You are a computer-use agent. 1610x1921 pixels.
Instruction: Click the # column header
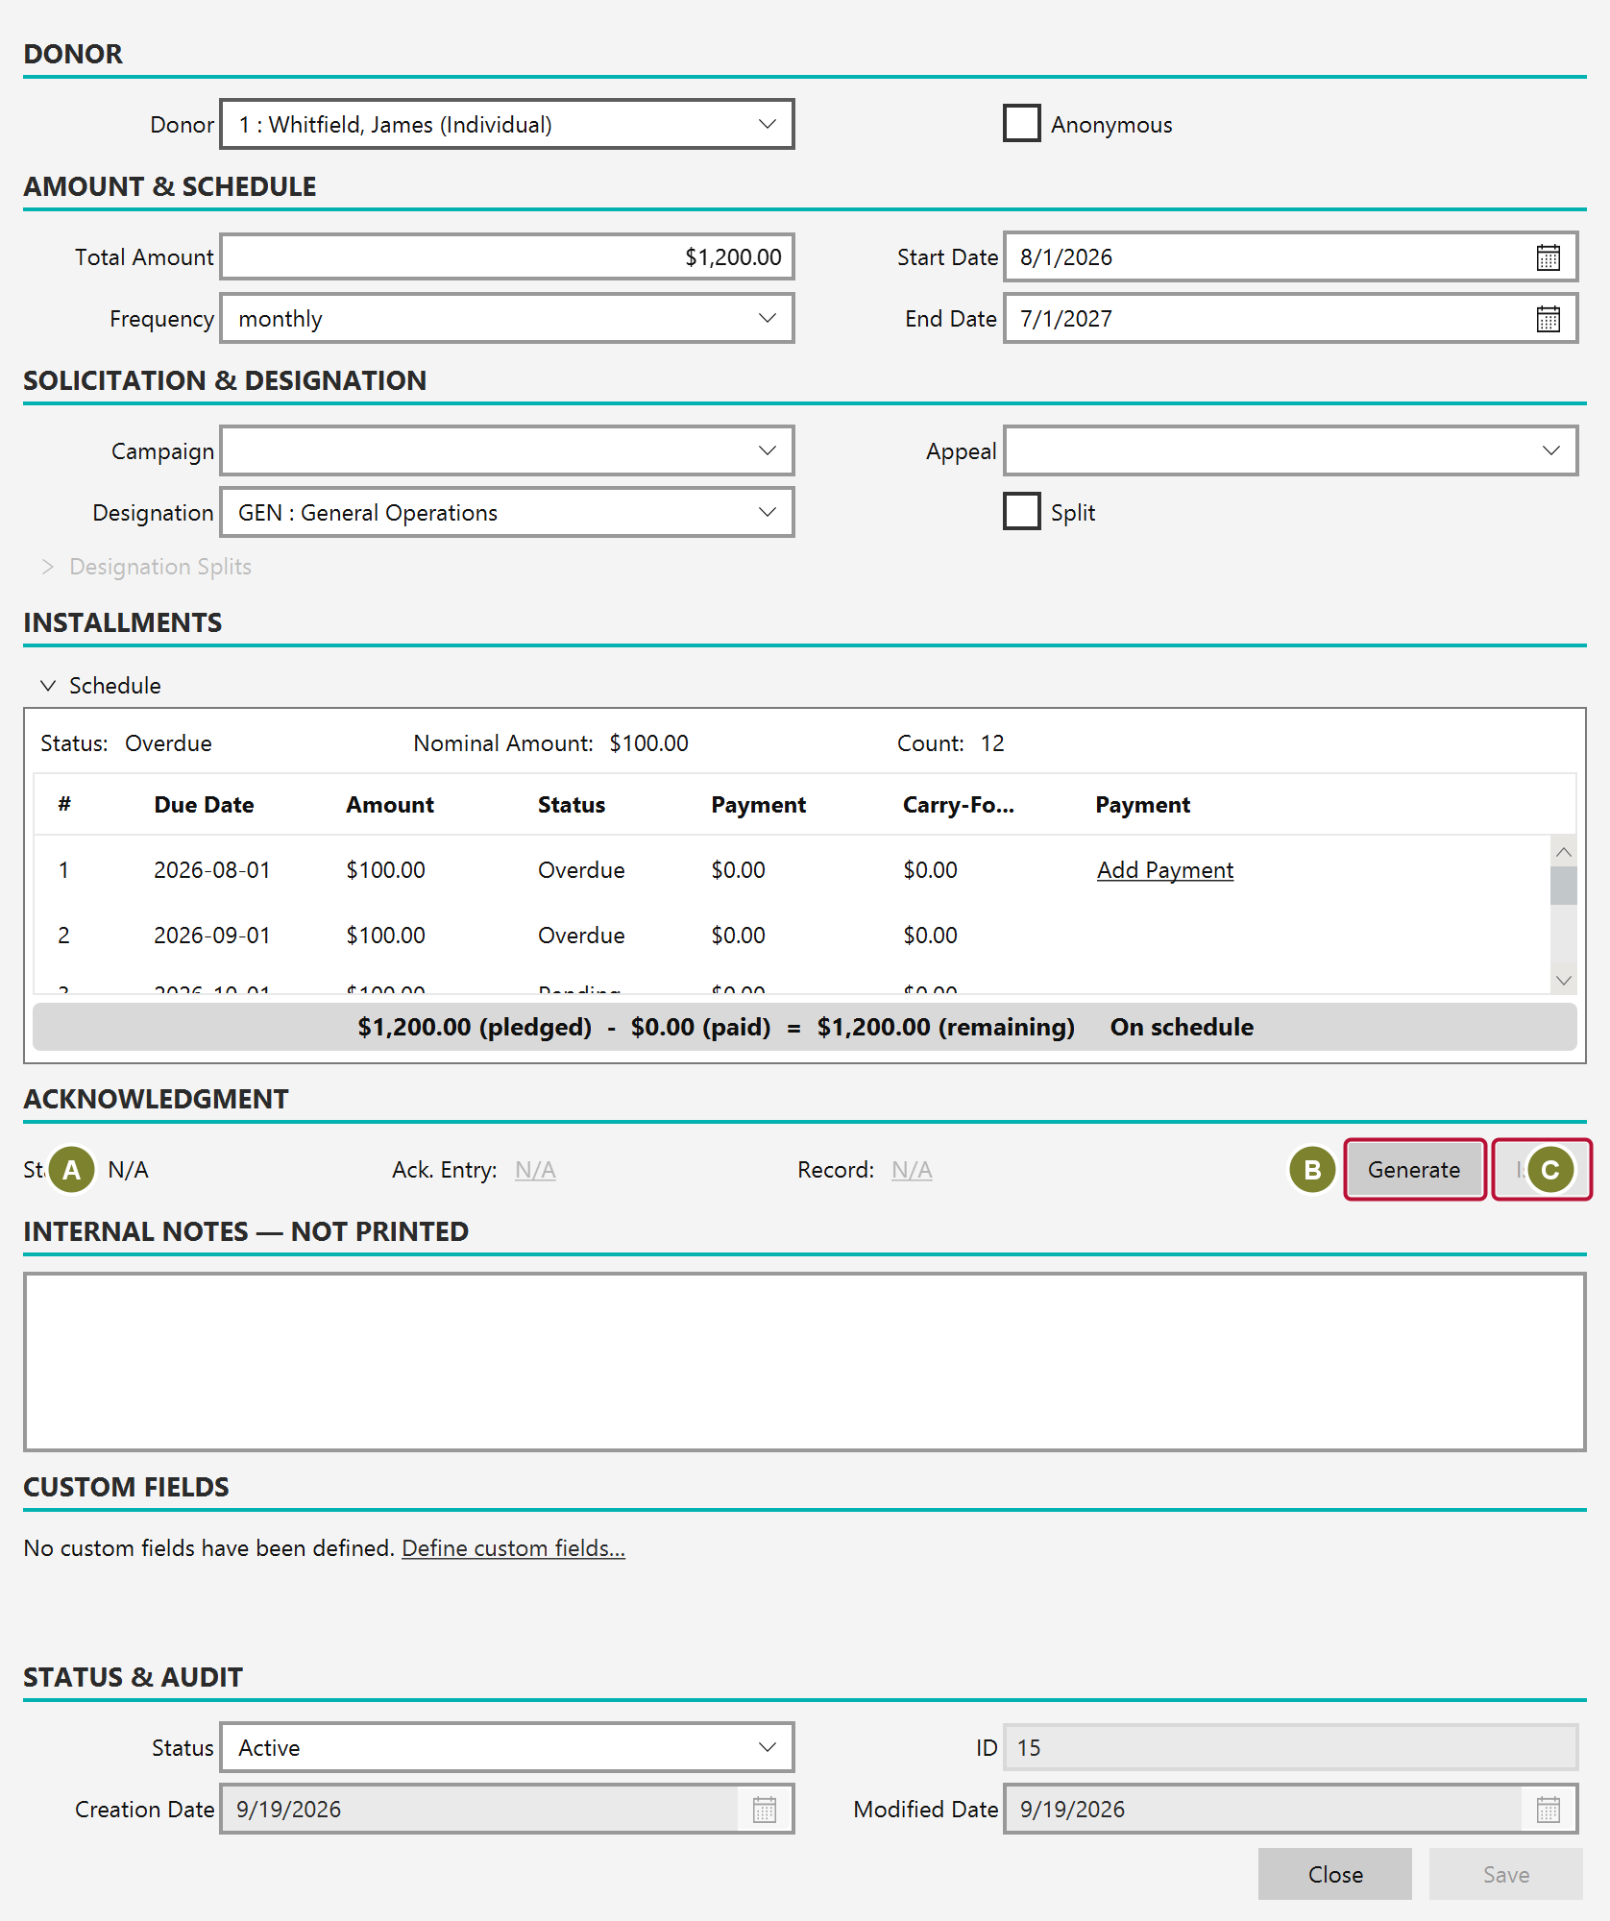coord(64,805)
